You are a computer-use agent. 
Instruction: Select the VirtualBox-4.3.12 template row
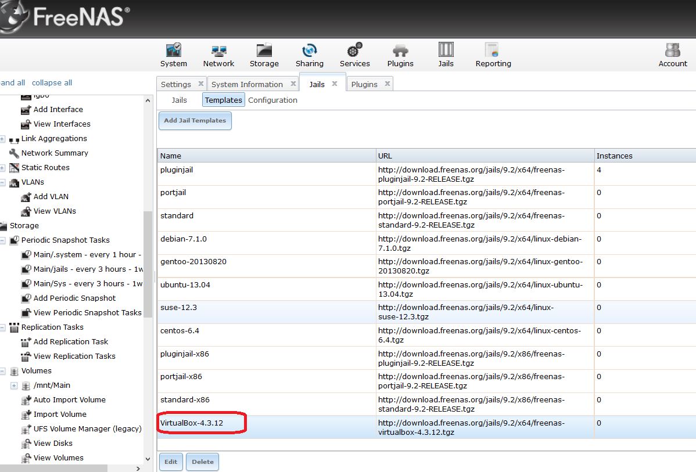pos(426,427)
